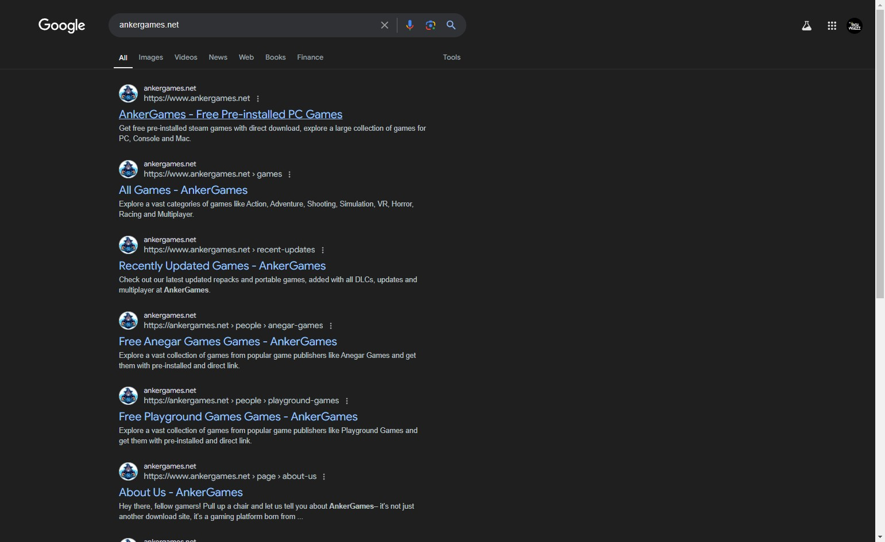Select the All search tab
Image resolution: width=885 pixels, height=542 pixels.
pos(123,57)
